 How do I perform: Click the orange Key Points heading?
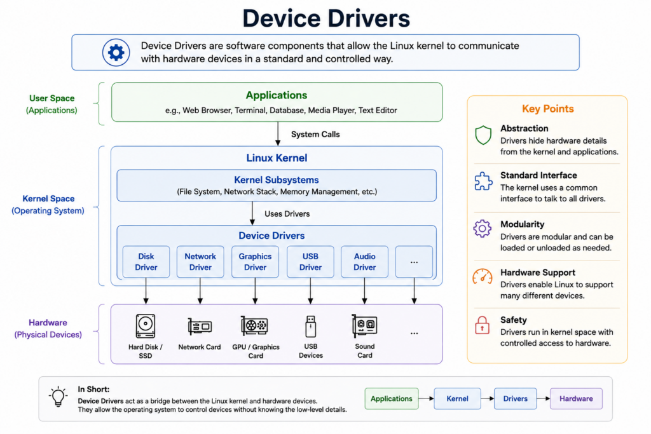[547, 109]
